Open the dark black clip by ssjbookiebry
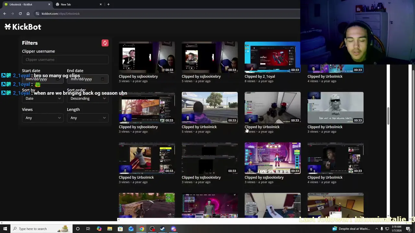Image resolution: width=415 pixels, height=233 pixels. [x=209, y=158]
